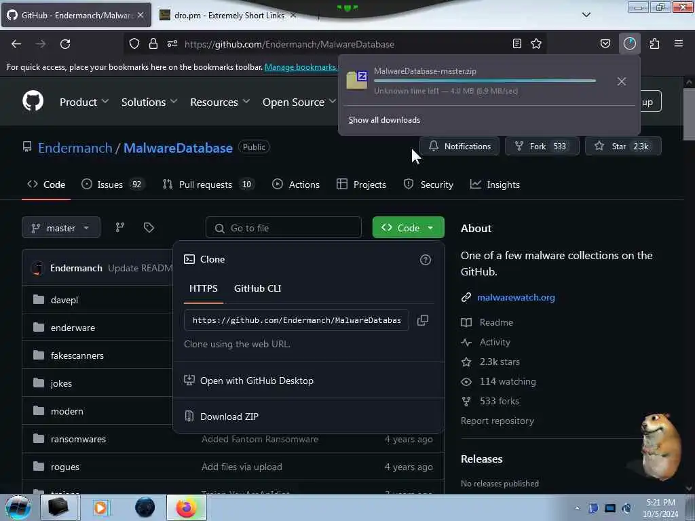View repository tags icon

149,227
